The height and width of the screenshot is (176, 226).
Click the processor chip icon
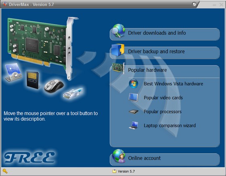pyautogui.click(x=134, y=112)
